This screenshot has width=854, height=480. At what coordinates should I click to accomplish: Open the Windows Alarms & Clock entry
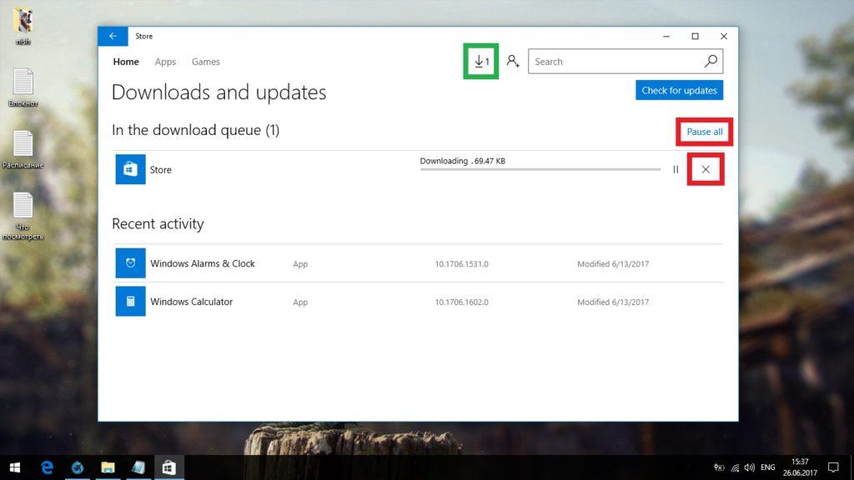tap(419, 263)
